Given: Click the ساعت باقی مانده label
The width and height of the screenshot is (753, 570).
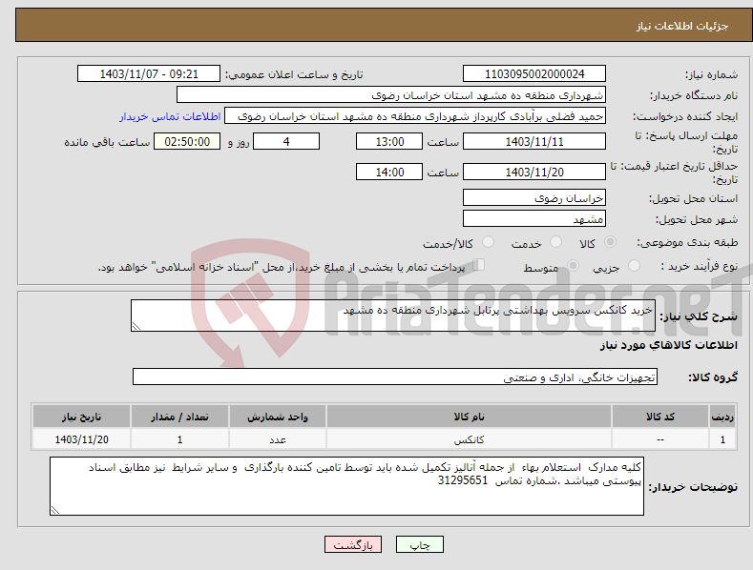Looking at the screenshot, I should (x=107, y=143).
